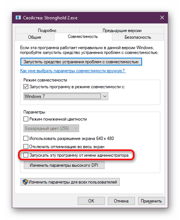Enable the reduced color mode checkbox
Viewport: 180px width, 220px height.
(26, 119)
